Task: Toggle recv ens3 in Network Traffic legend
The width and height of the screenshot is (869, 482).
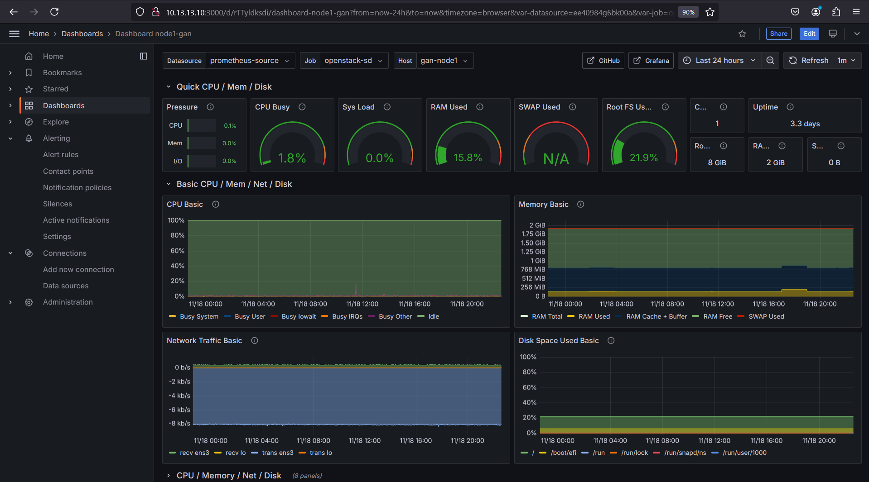Action: click(194, 453)
